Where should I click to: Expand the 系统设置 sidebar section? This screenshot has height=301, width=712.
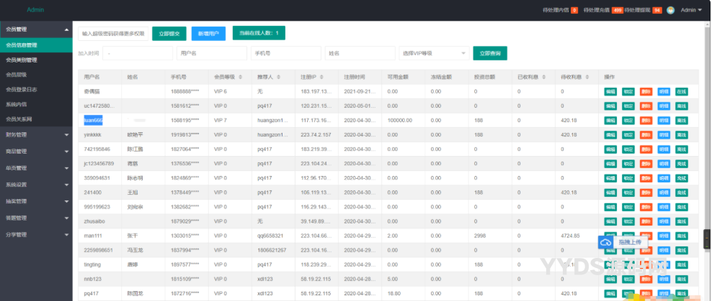pos(36,185)
